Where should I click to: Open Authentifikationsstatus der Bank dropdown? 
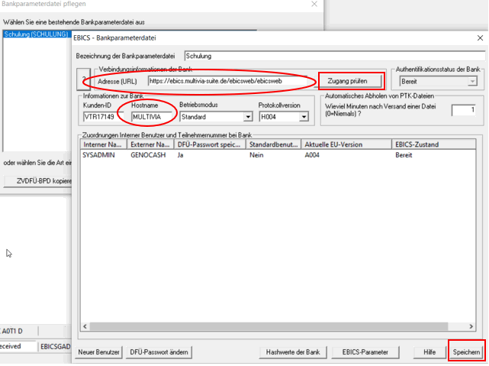click(x=472, y=82)
